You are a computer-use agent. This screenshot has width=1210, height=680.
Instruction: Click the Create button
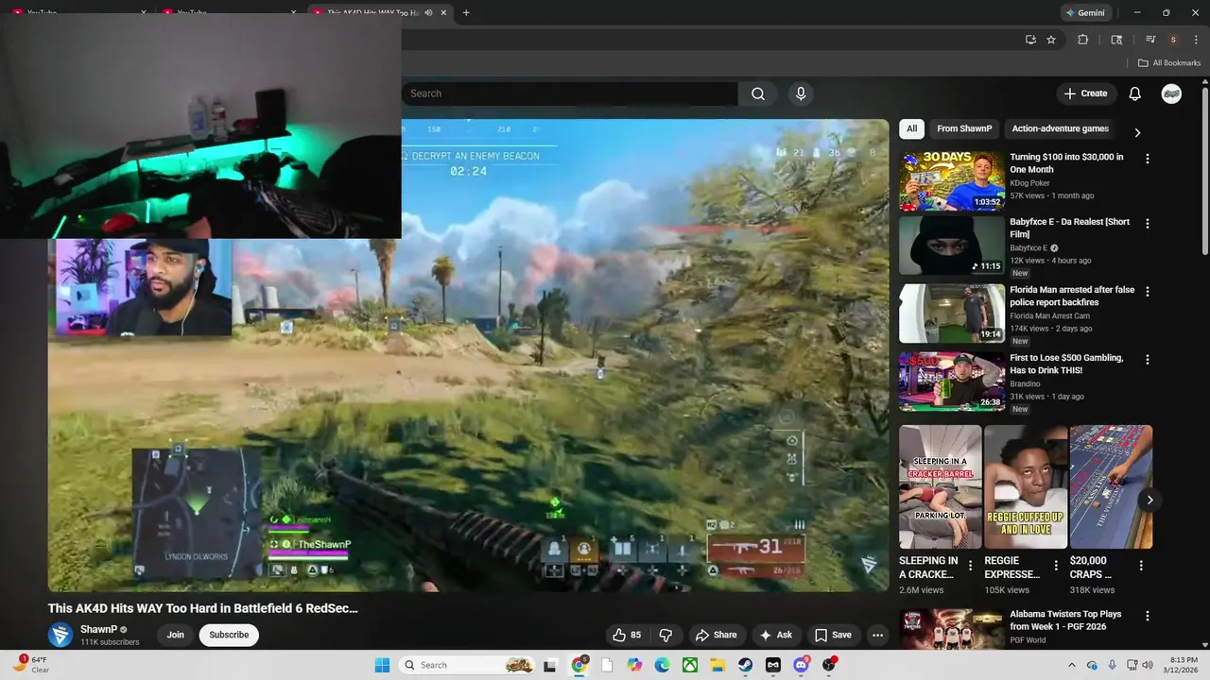click(1085, 93)
